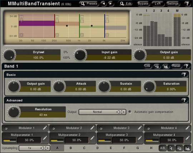Click the Multiparameter 1 value 50.0%
Viewport: 193px width, 153px height.
(29, 140)
